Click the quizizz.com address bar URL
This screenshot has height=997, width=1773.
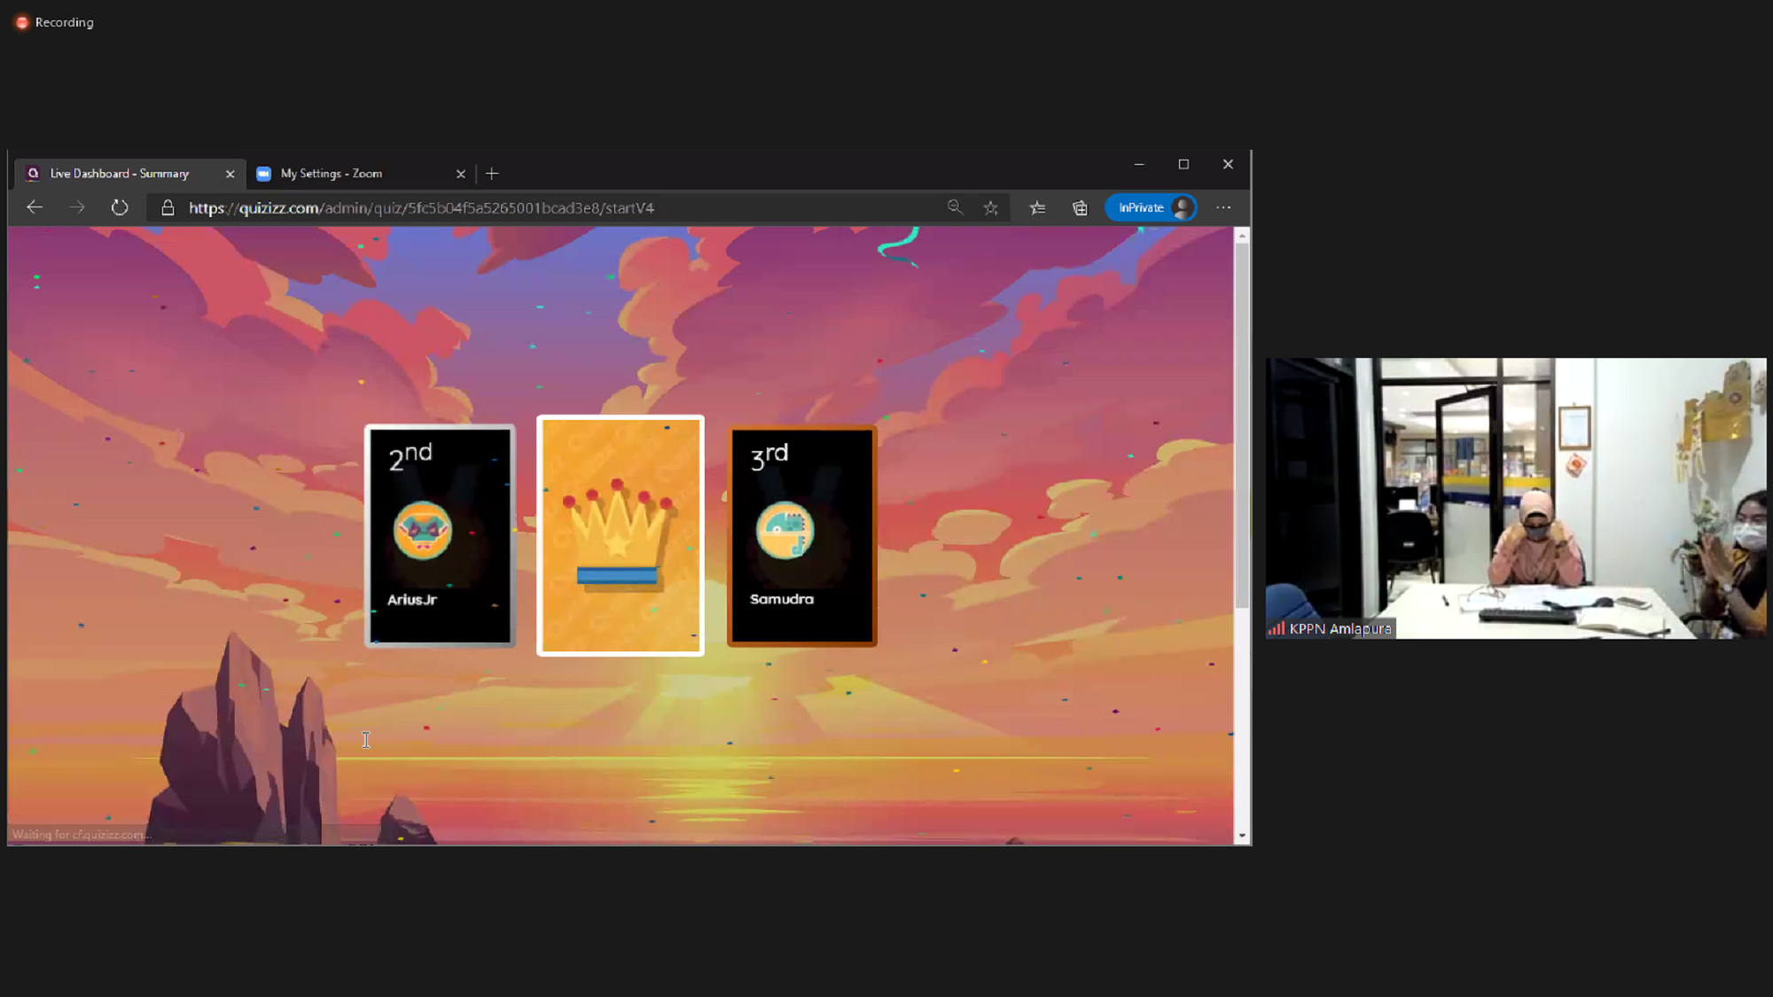(421, 207)
